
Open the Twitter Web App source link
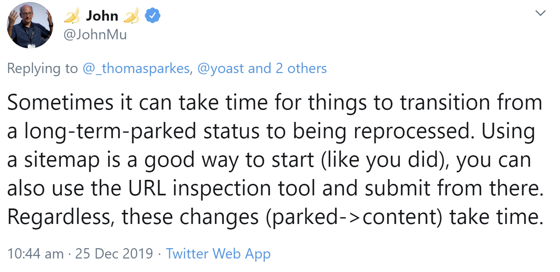[219, 254]
